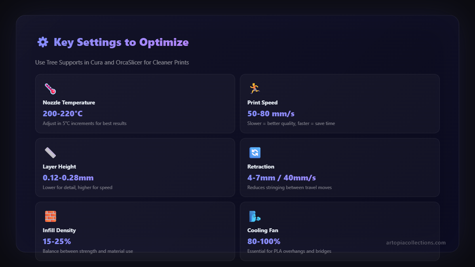
Task: Click the gear icon beside the heading
Action: click(x=43, y=42)
